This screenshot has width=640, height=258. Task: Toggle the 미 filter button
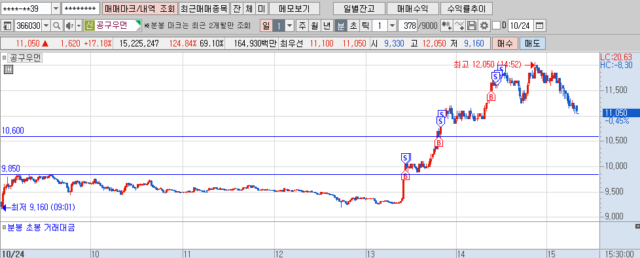tap(262, 8)
